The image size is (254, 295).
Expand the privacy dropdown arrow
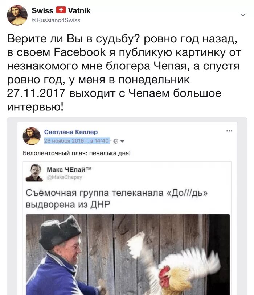click(x=122, y=141)
